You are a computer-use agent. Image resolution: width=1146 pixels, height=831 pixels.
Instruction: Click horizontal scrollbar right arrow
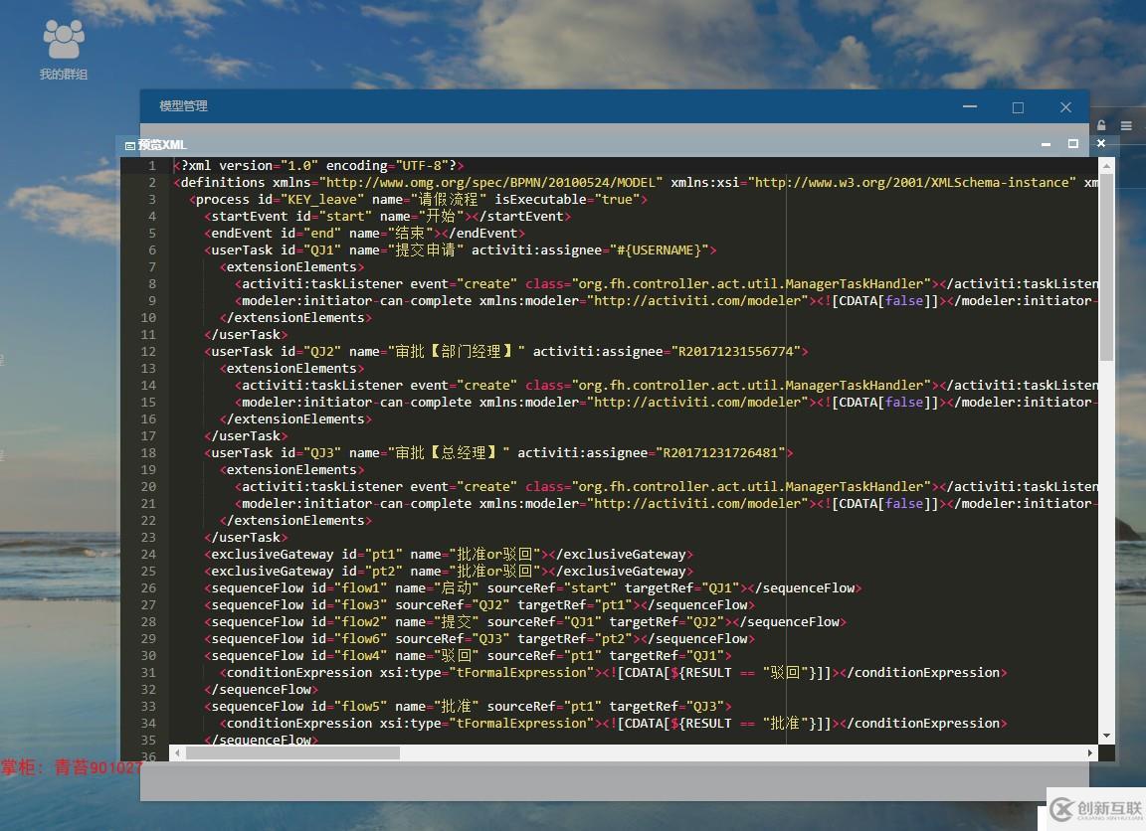click(x=1090, y=753)
